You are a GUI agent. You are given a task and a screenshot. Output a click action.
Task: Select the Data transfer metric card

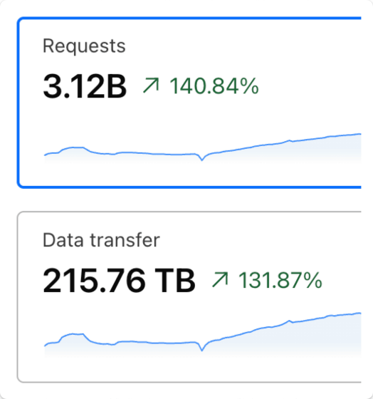pos(189,297)
